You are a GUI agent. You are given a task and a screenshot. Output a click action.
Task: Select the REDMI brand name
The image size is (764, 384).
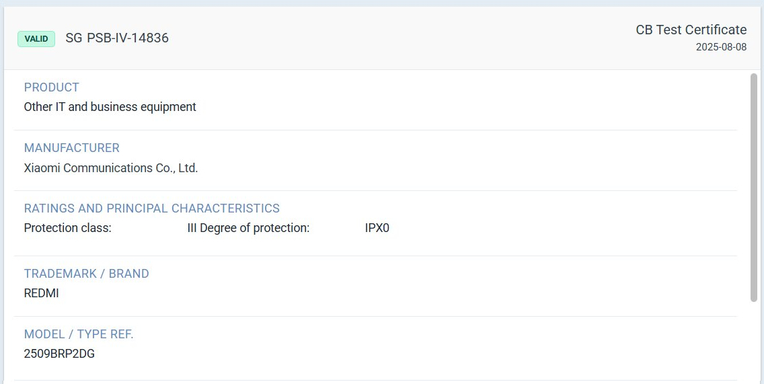click(41, 293)
